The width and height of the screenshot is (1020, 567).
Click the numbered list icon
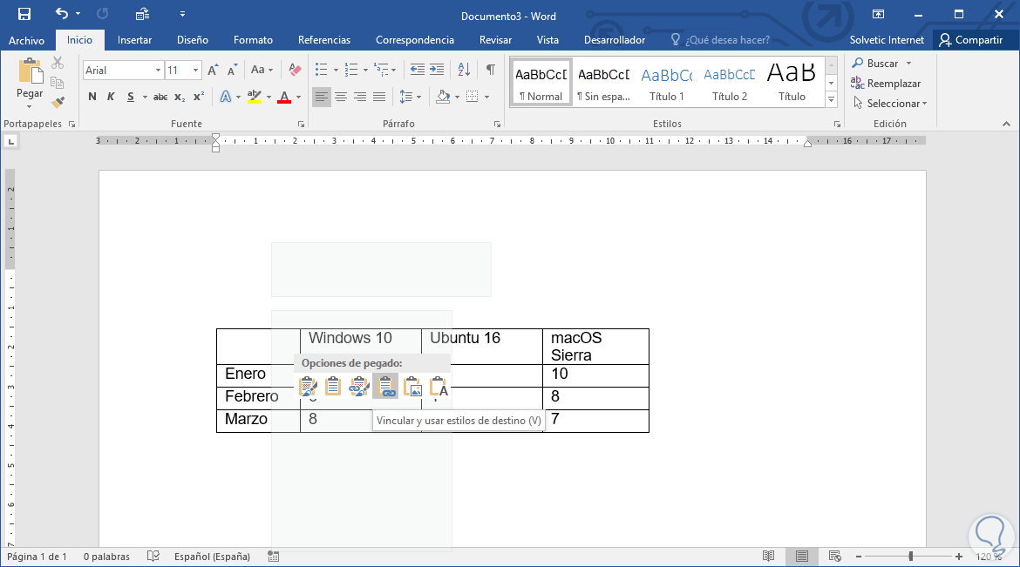351,70
